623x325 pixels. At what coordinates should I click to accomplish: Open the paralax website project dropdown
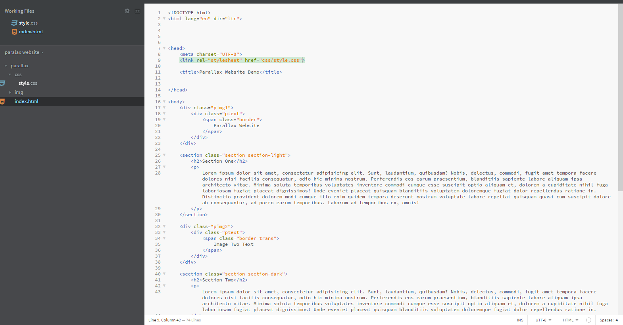pos(24,52)
